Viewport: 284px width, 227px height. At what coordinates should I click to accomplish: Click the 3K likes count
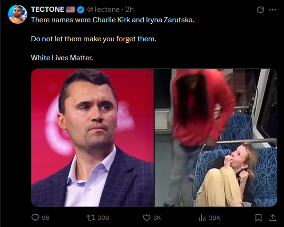(x=157, y=218)
